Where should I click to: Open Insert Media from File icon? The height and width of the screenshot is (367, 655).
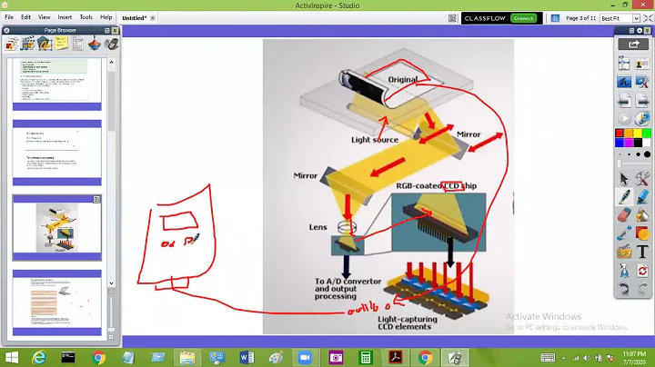624,252
